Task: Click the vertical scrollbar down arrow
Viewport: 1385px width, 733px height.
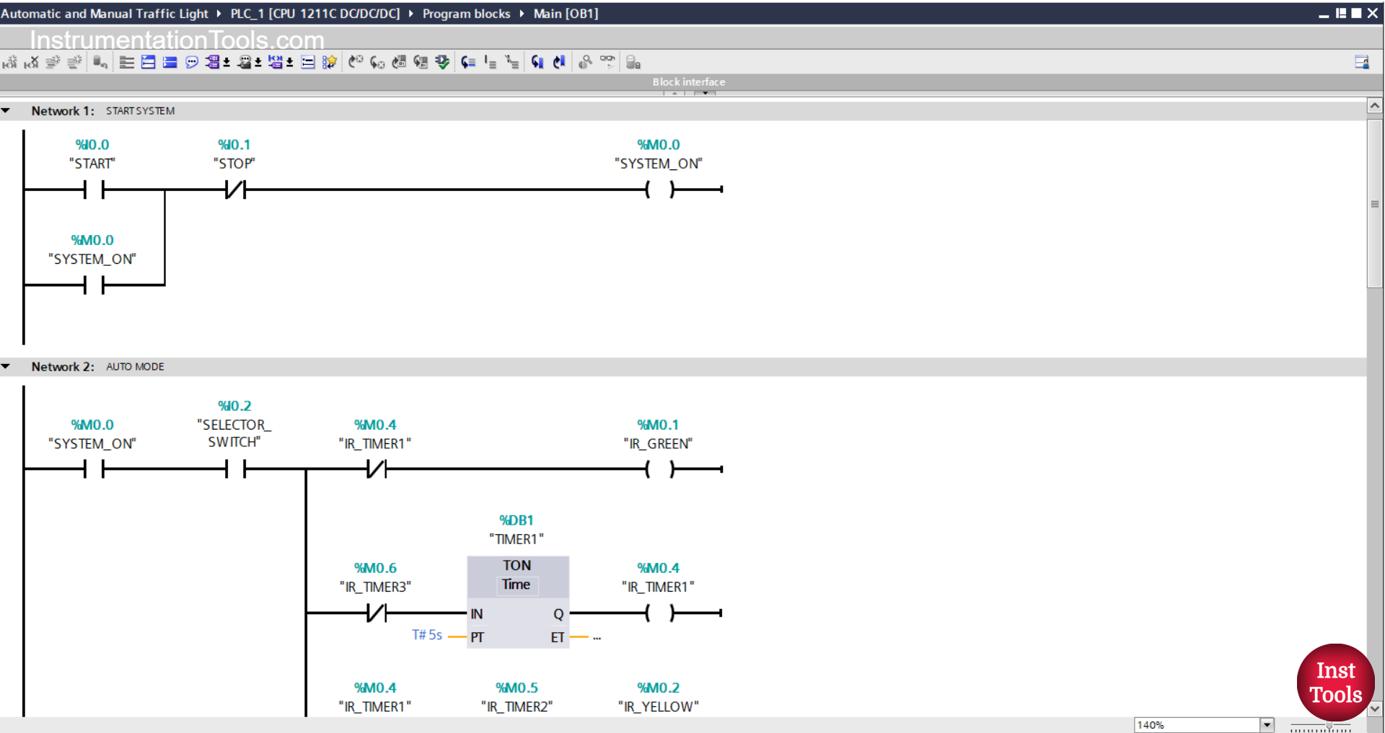Action: tap(1375, 709)
